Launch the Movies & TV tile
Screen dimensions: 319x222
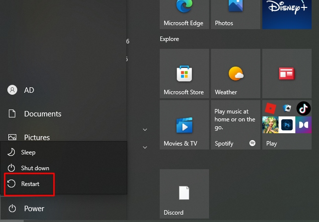[184, 125]
